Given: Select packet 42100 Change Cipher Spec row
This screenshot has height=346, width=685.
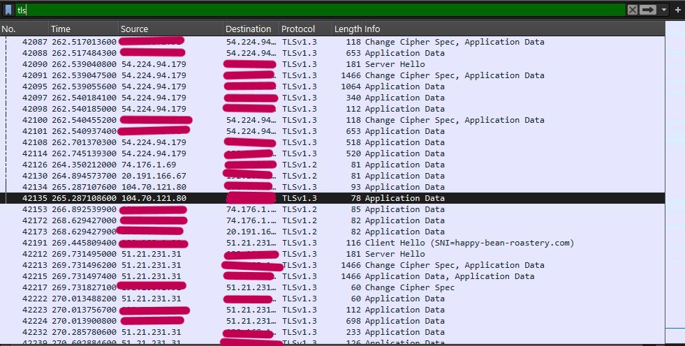Looking at the screenshot, I should 332,120.
